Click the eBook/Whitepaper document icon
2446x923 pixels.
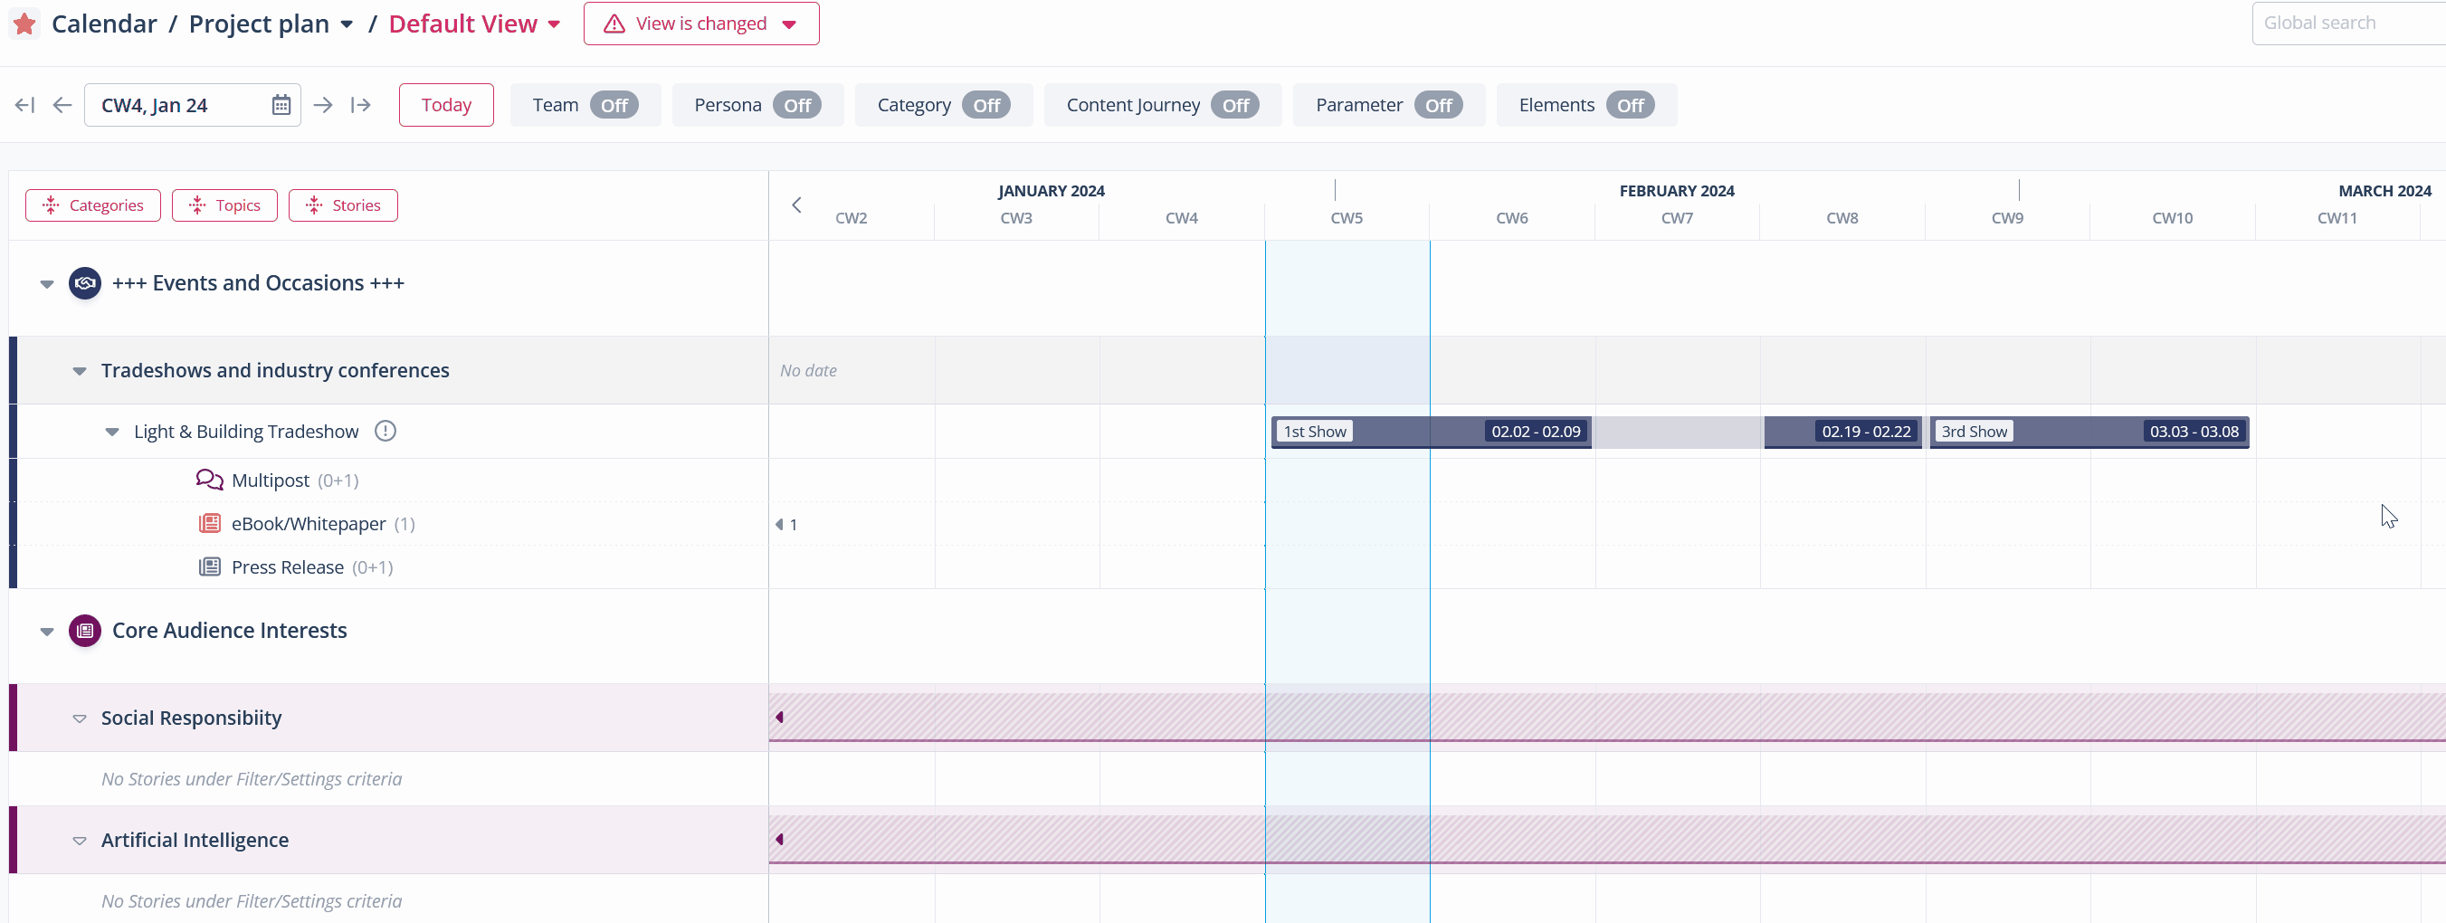210,523
